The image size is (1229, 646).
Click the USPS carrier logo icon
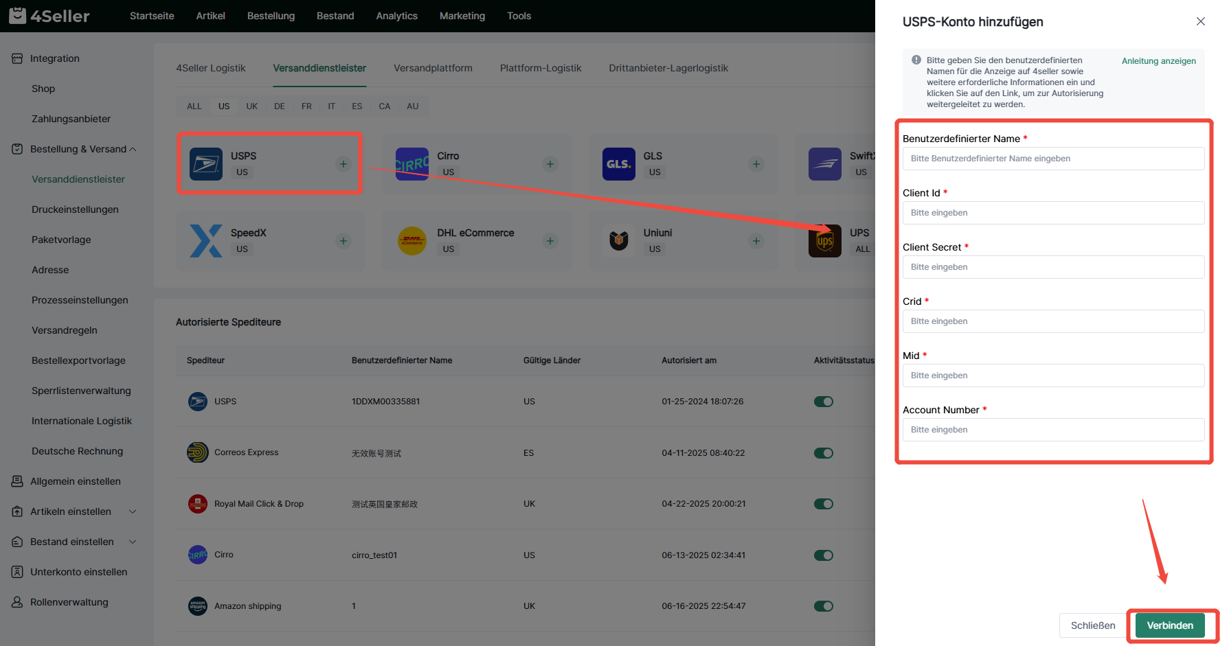point(206,164)
